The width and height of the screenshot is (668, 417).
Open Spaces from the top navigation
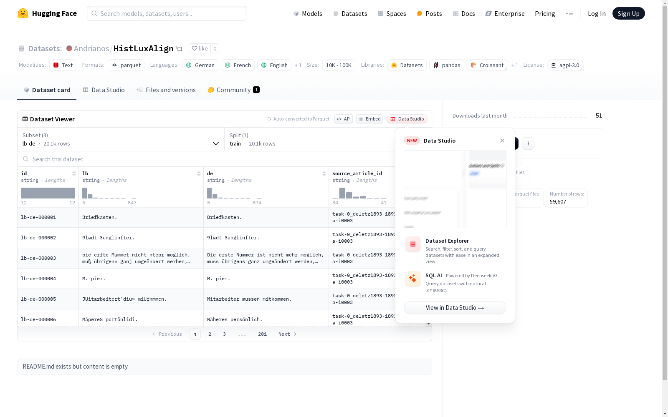392,13
